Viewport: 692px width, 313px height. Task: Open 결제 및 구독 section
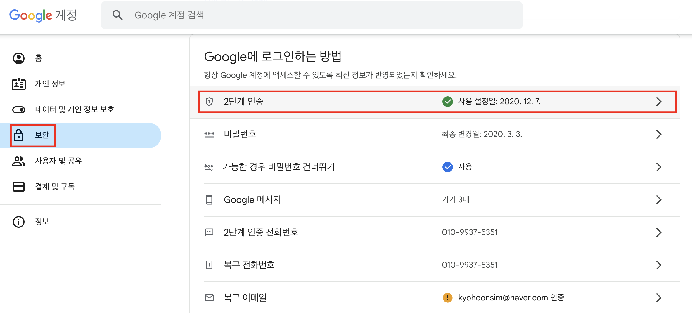pyautogui.click(x=81, y=187)
